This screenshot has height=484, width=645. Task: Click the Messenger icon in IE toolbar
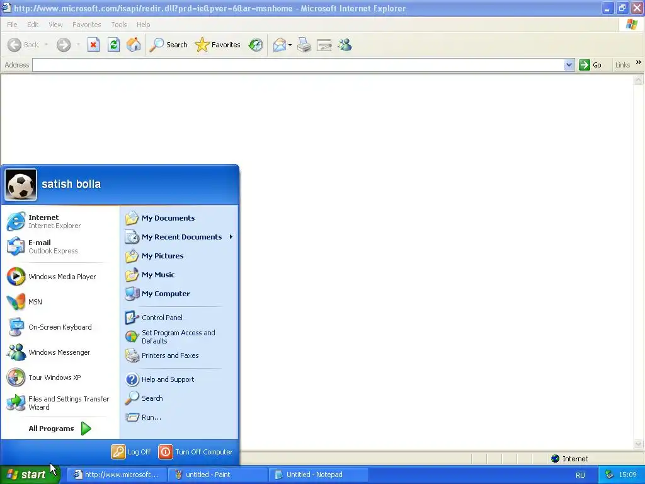click(345, 45)
